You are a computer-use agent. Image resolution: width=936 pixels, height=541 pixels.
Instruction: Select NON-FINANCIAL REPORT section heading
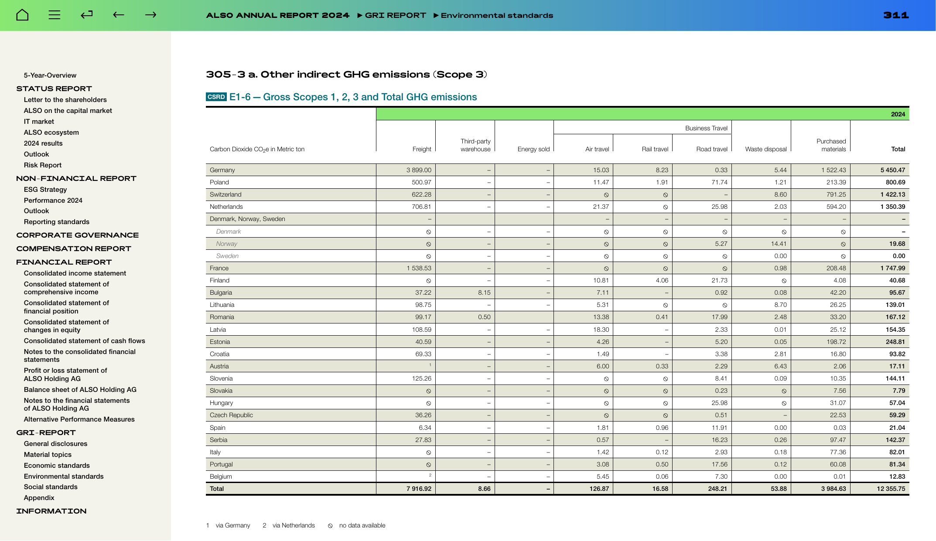pos(76,178)
